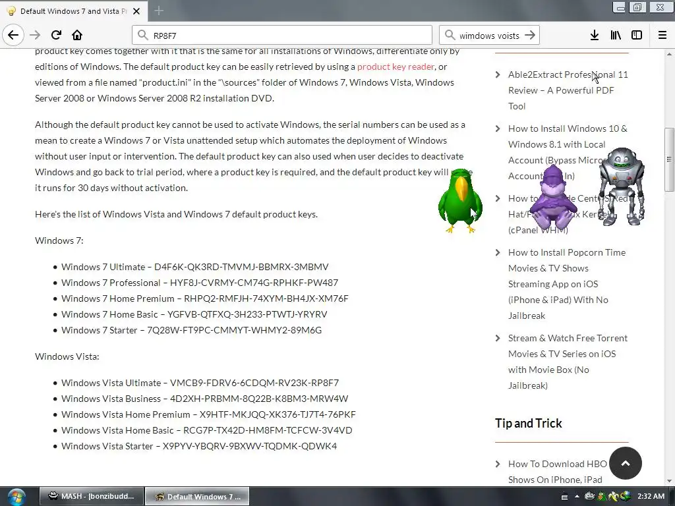This screenshot has height=506, width=675.
Task: Open the downloads panel
Action: click(595, 36)
